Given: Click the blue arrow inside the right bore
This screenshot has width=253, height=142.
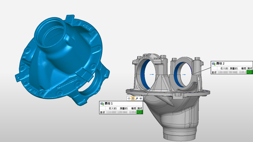Looking at the screenshot, I should [184, 74].
